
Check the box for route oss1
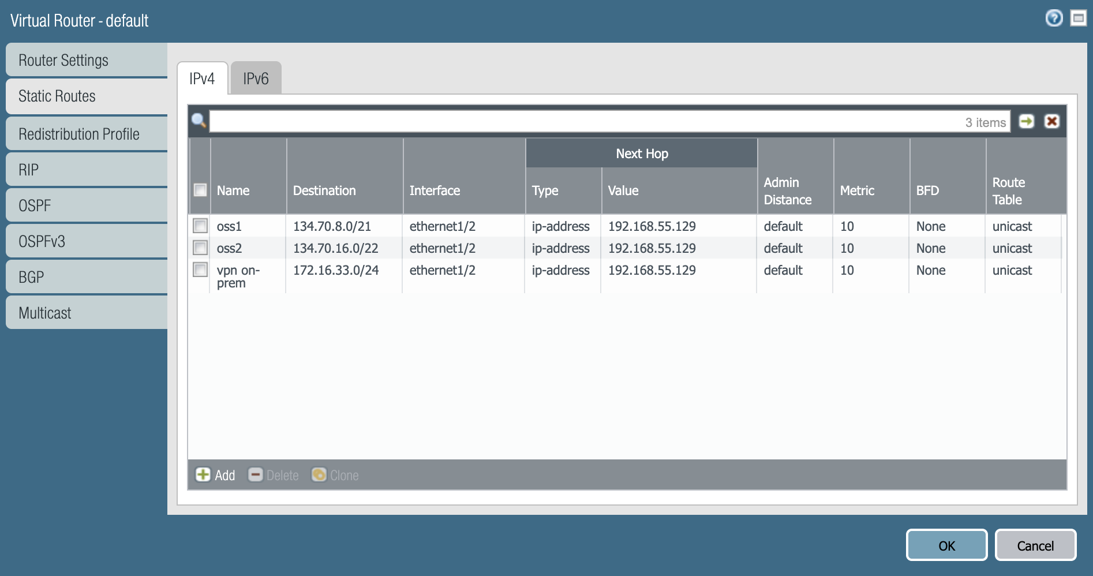200,226
